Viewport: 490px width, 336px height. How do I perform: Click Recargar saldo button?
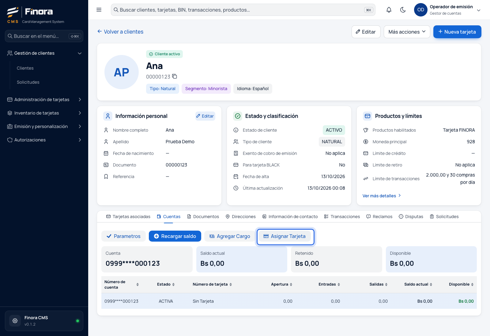[175, 236]
